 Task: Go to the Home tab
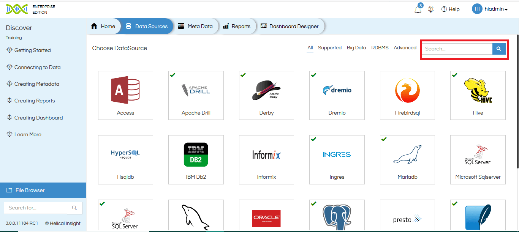[103, 26]
